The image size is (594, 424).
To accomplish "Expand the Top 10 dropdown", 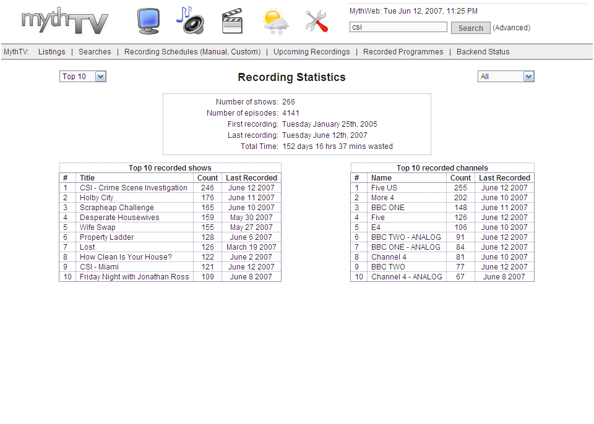I will 82,77.
